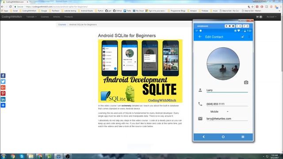The width and height of the screenshot is (283, 159).
Task: Open the Products nav item
Action: tap(69, 17)
